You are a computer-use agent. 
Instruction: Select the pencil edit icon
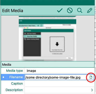[90, 11]
